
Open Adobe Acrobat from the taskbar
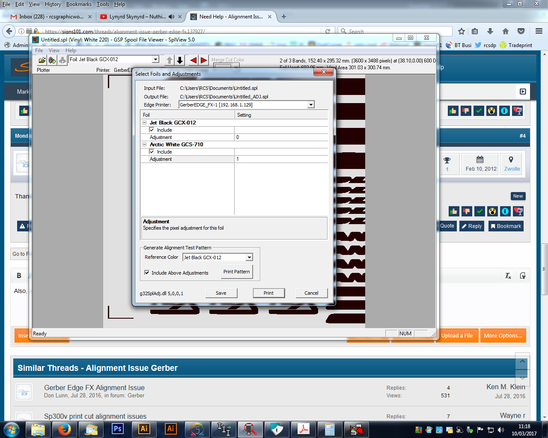point(304,429)
